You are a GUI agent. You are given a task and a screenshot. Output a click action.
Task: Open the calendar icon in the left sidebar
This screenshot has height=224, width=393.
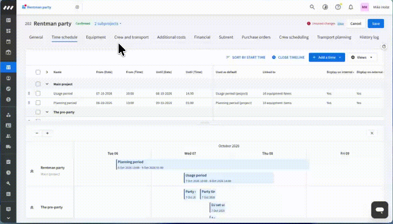pyautogui.click(x=8, y=42)
